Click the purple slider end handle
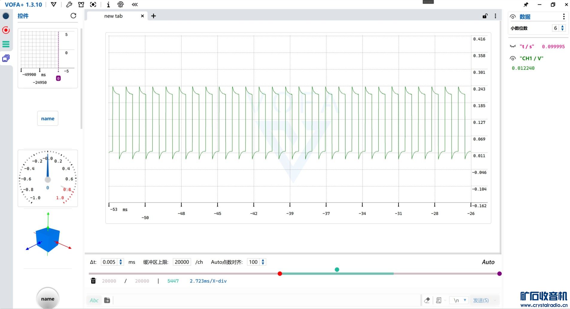Screen dimensions: 570x309 click(x=499, y=274)
